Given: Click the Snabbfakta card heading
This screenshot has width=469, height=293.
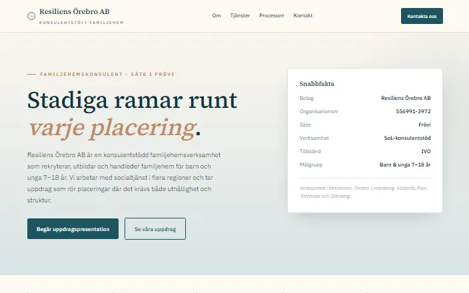Looking at the screenshot, I should (x=316, y=84).
